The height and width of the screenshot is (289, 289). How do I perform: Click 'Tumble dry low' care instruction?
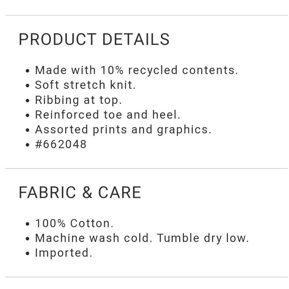[203, 238]
